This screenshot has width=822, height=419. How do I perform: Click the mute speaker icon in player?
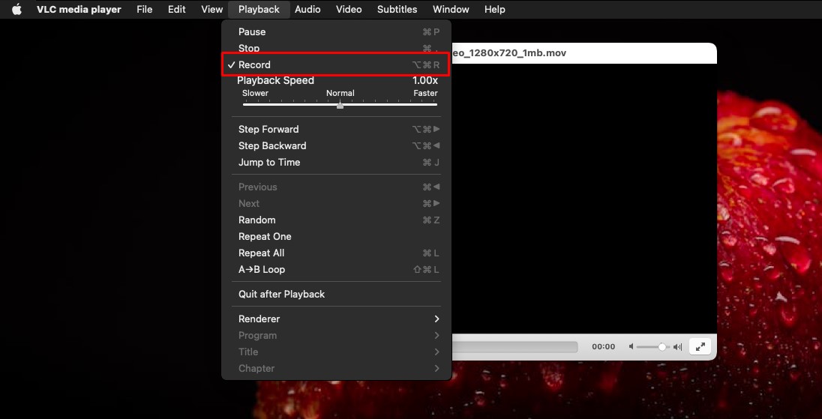click(x=631, y=347)
